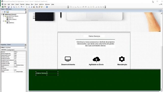Open the Add-Ins menu
This screenshot has height=92, width=163.
(42, 4)
